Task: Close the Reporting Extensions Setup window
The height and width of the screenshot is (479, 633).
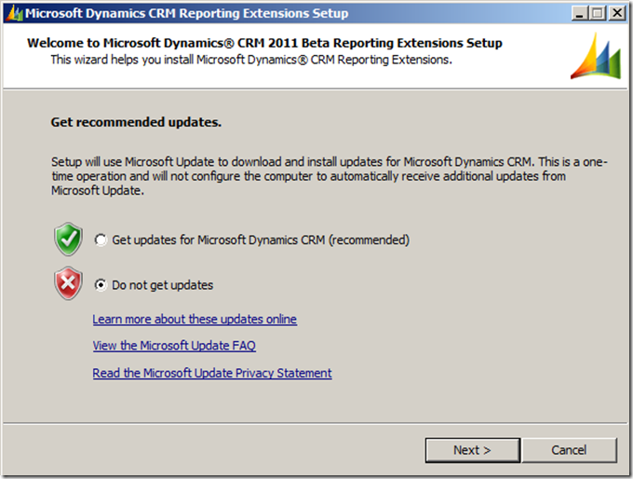Action: tap(616, 13)
